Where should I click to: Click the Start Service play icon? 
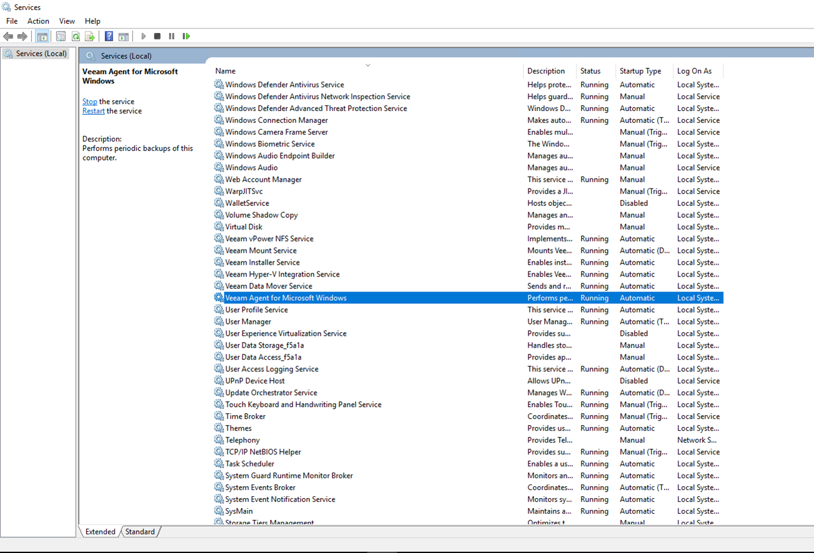point(143,36)
